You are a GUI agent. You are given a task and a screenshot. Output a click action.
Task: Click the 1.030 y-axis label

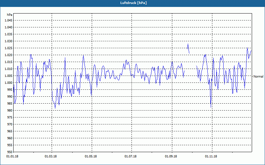(x=9, y=41)
